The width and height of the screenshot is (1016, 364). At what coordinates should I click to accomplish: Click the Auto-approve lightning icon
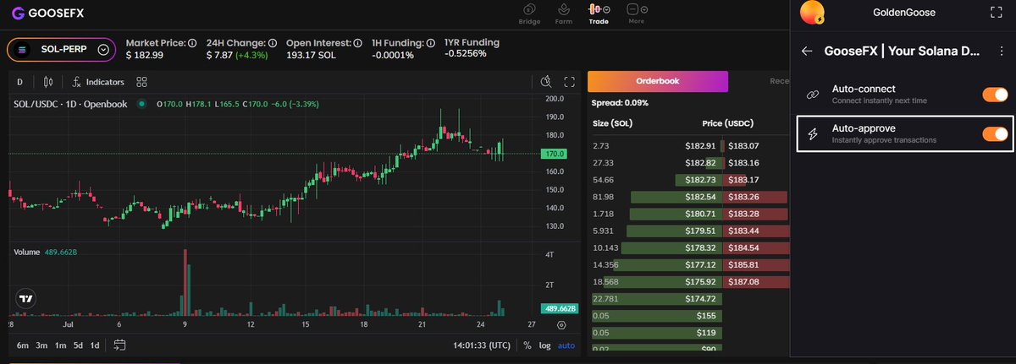click(x=812, y=133)
